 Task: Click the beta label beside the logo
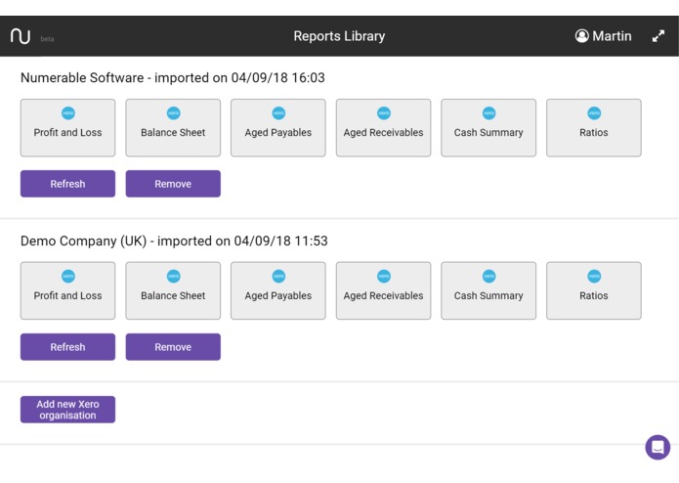coord(47,39)
